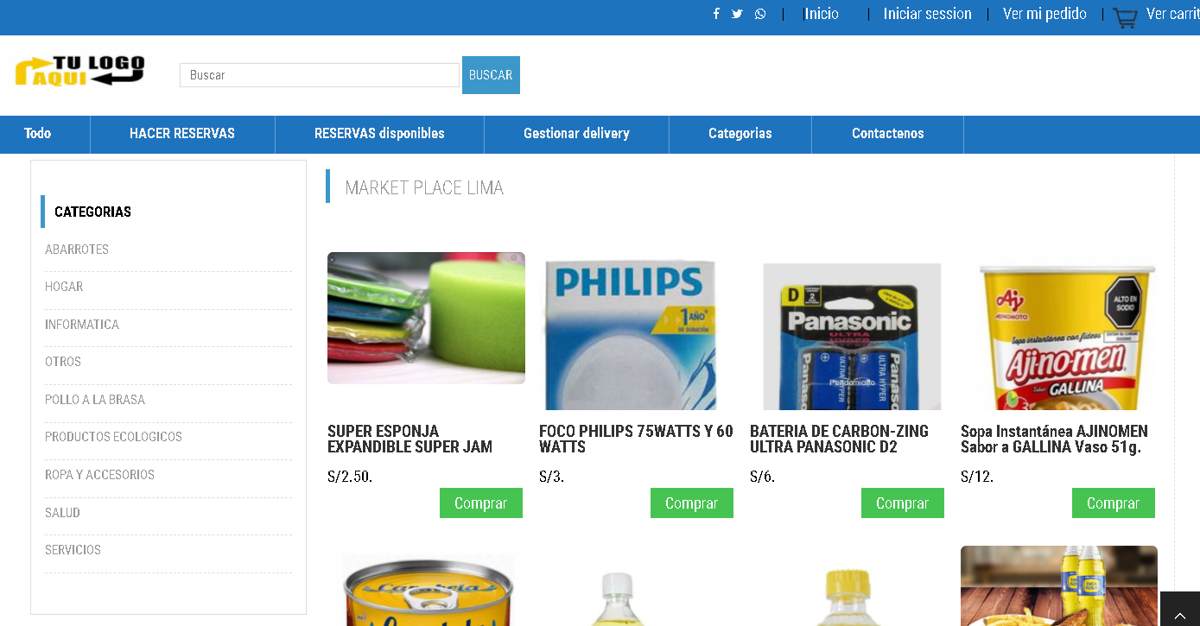Open the Twitter social icon
Image resolution: width=1200 pixels, height=626 pixels.
[x=737, y=14]
